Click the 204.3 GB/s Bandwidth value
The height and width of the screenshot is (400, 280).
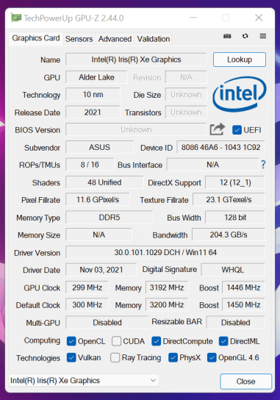[x=229, y=235]
